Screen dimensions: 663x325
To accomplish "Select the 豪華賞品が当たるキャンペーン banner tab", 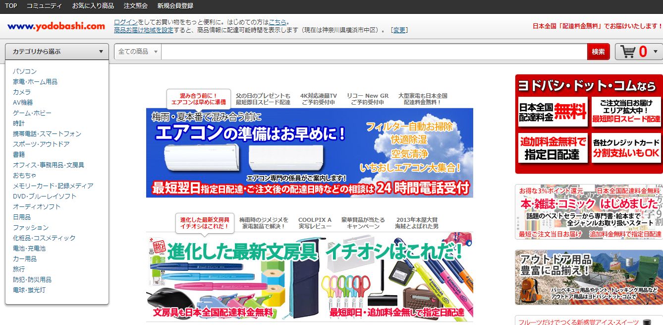I will click(x=363, y=223).
